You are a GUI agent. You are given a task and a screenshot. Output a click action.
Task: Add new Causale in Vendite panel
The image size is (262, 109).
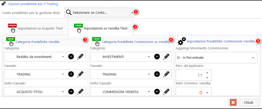pos(71,74)
